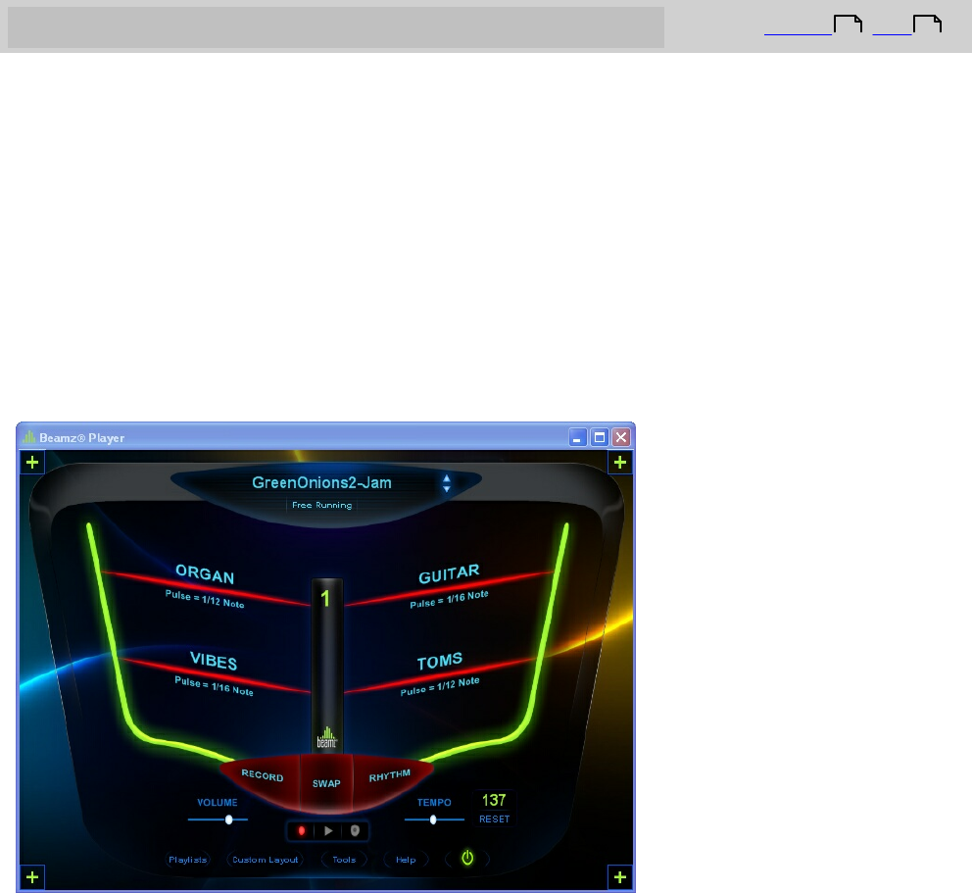
Task: Click the beamz logo on the center unit
Action: click(x=326, y=738)
